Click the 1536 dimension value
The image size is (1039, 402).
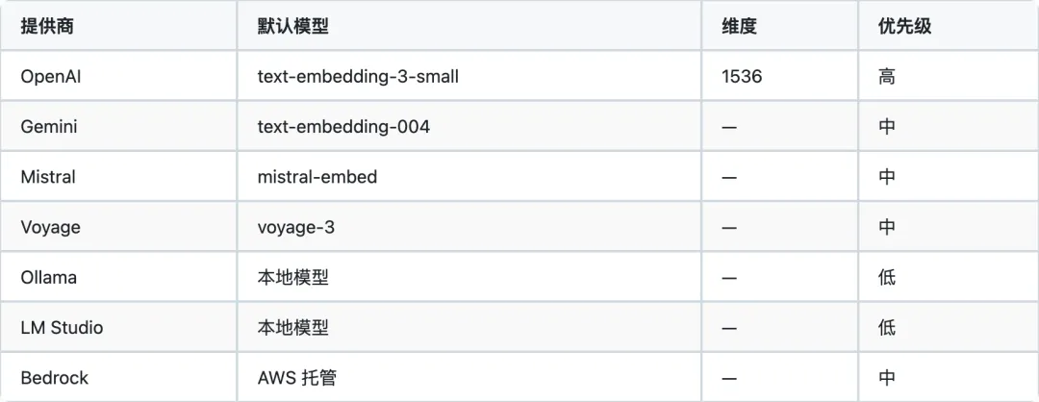(x=742, y=76)
